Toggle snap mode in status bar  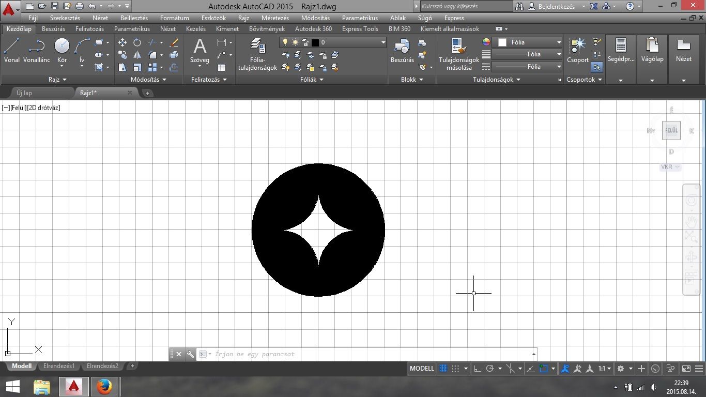click(x=455, y=369)
